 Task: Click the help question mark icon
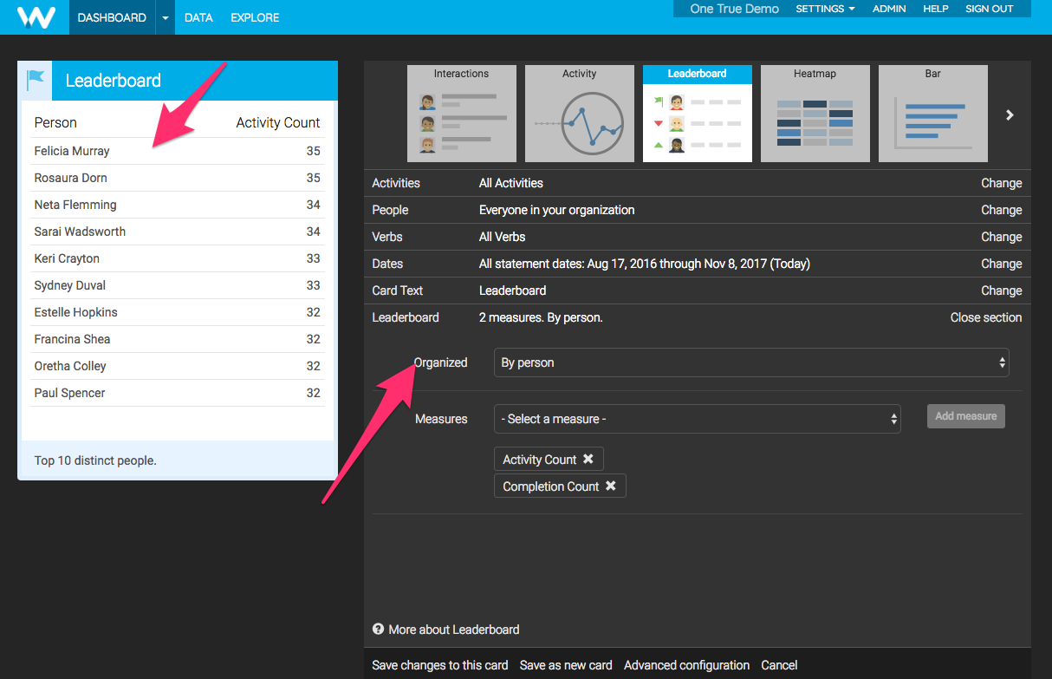tap(378, 630)
